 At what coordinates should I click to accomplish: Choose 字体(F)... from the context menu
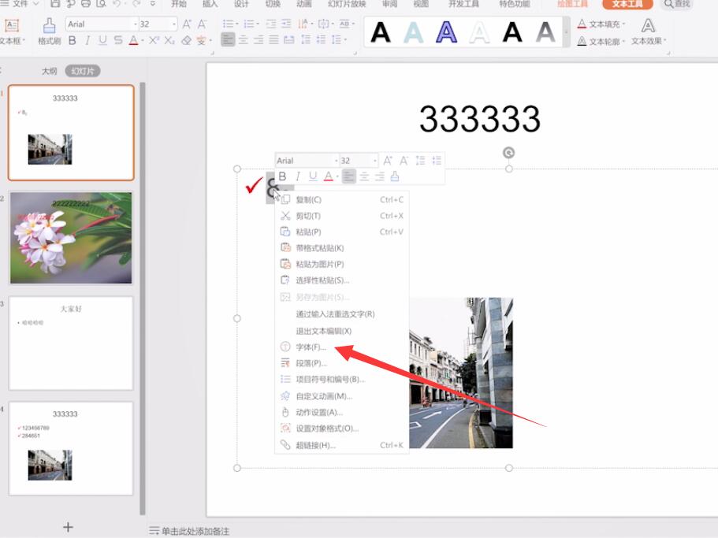click(x=341, y=347)
